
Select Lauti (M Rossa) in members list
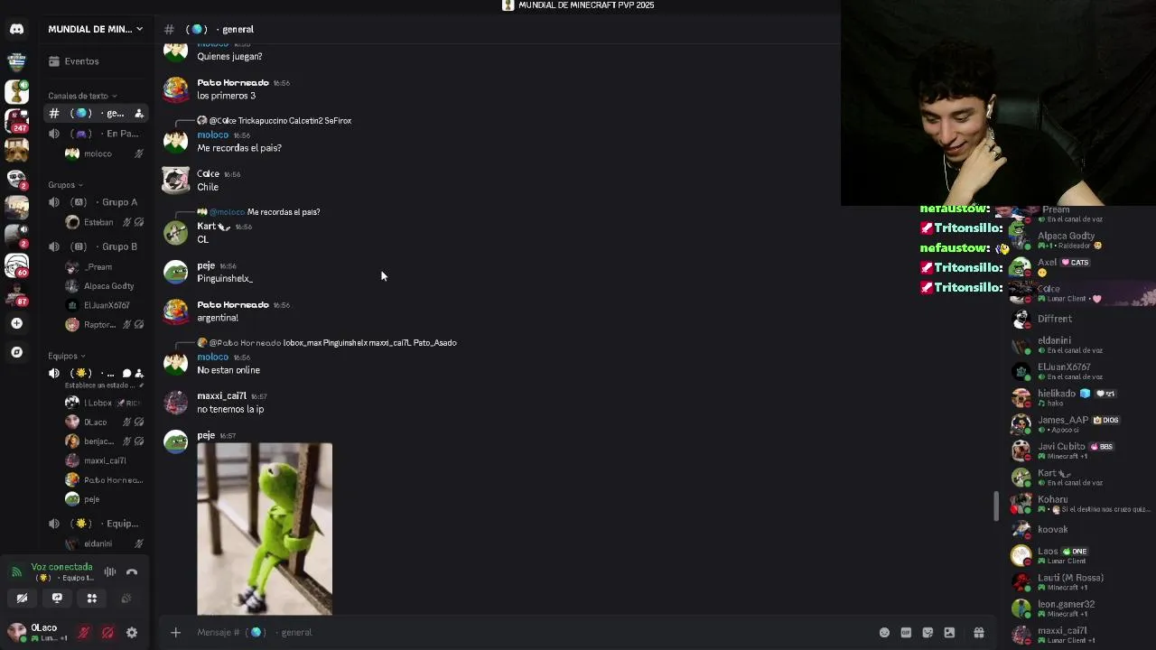[x=1082, y=582]
